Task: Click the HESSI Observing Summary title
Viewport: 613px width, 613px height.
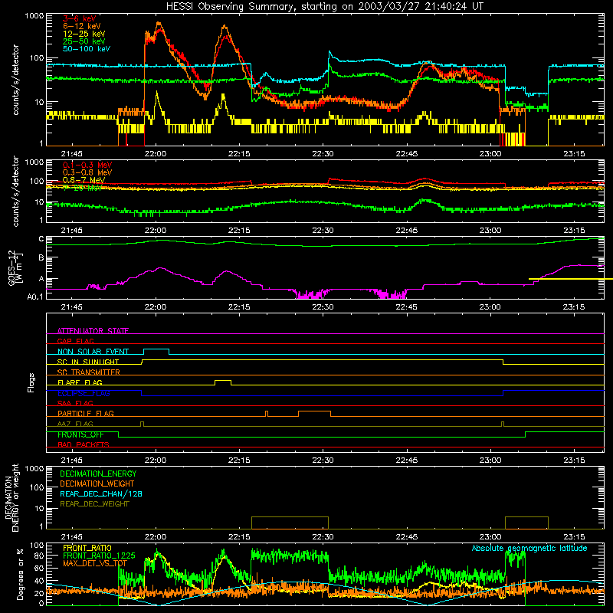Action: pyautogui.click(x=324, y=7)
